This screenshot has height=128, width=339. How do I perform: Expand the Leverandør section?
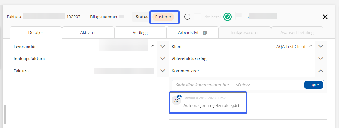[162, 47]
